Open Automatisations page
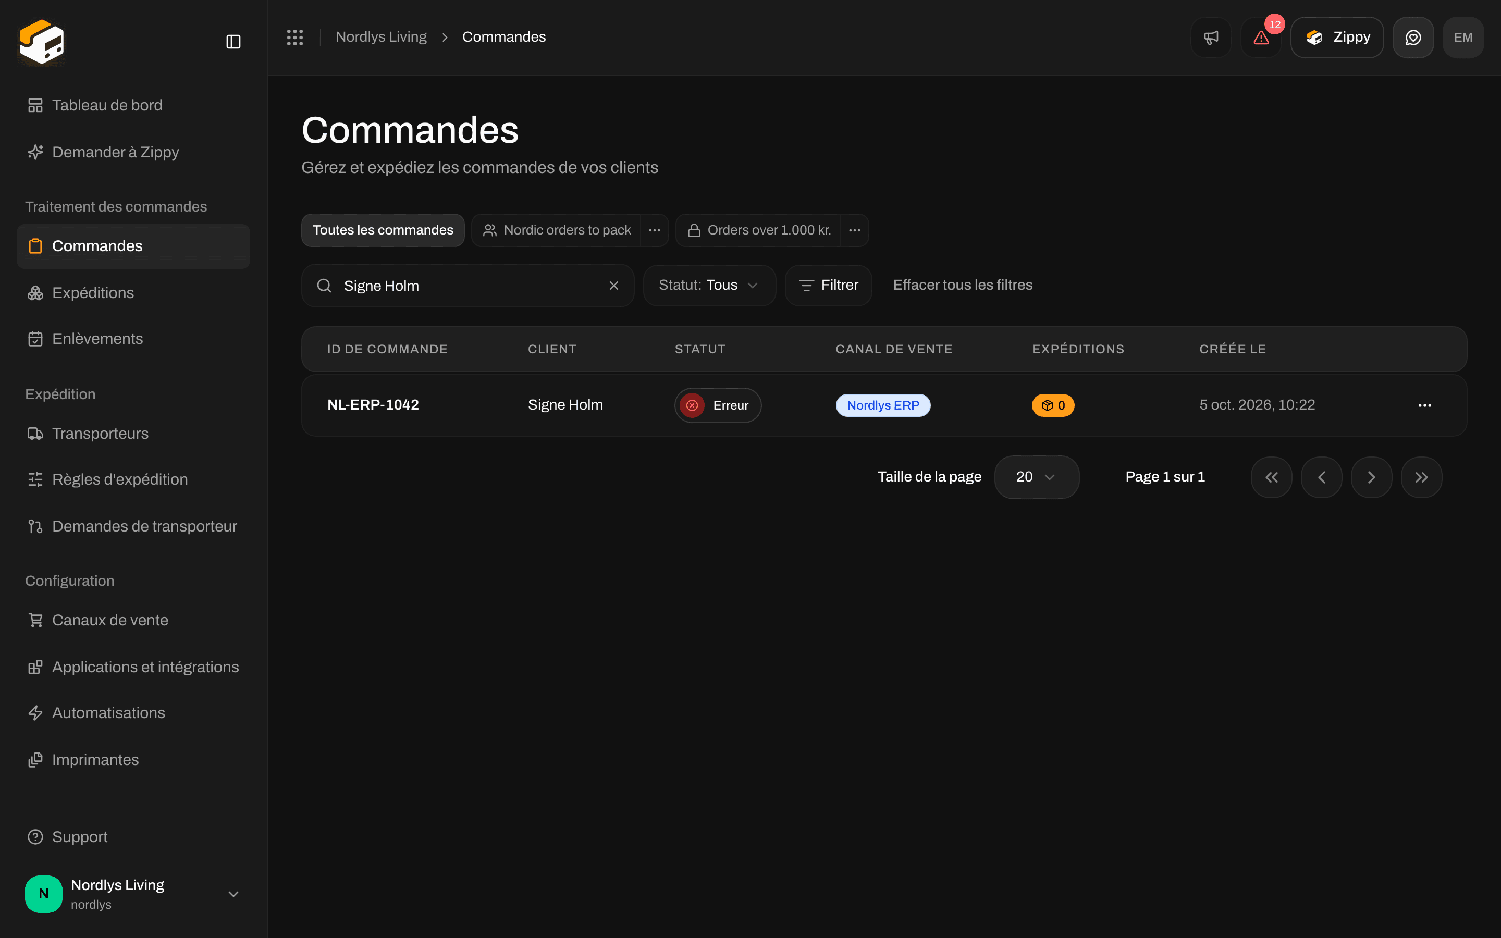 (x=133, y=713)
